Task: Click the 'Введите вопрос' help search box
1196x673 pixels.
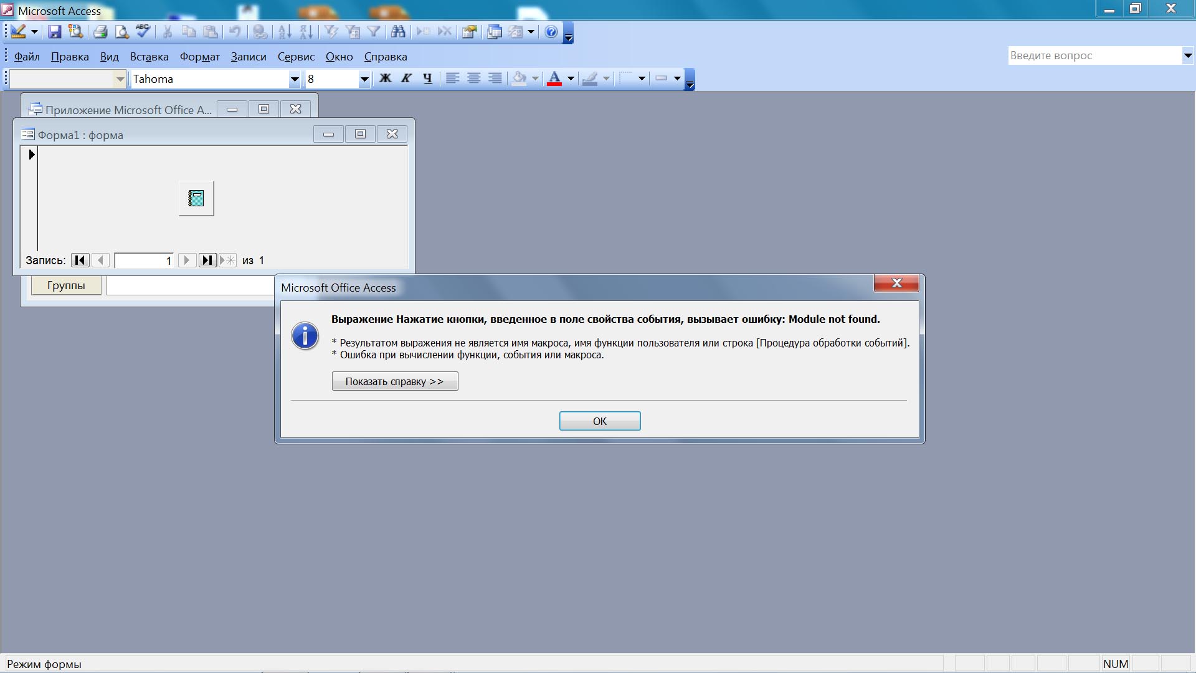Action: [x=1094, y=55]
